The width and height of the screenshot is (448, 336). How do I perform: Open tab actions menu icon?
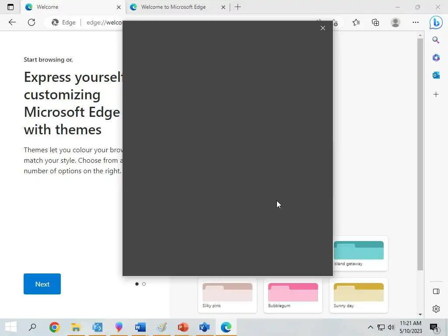[x=10, y=7]
